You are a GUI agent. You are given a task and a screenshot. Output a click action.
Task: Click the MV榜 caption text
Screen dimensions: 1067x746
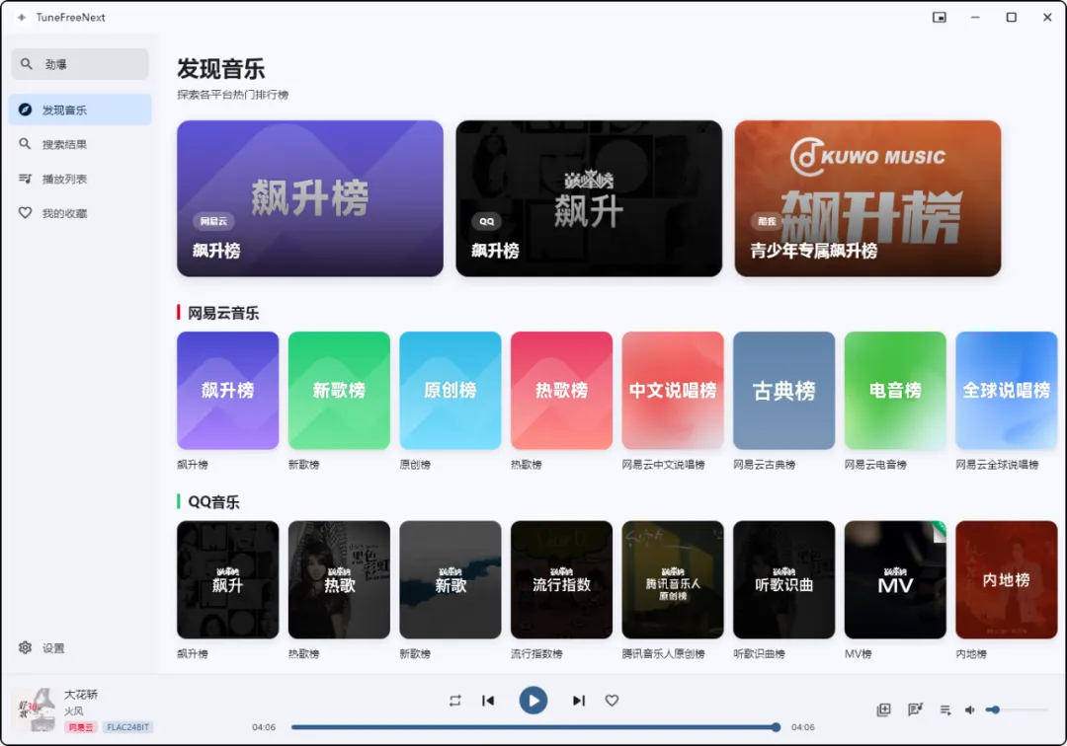[859, 653]
